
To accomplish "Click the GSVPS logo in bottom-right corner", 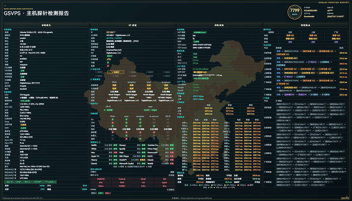I will click(345, 198).
